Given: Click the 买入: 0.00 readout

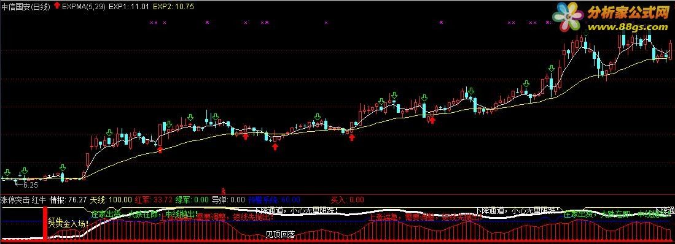Looking at the screenshot, I should pos(347,200).
